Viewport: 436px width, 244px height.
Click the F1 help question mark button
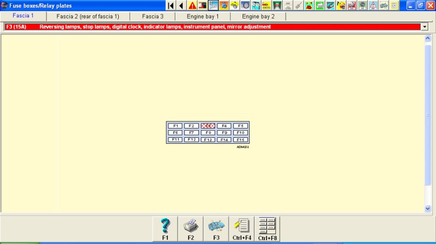click(x=166, y=229)
